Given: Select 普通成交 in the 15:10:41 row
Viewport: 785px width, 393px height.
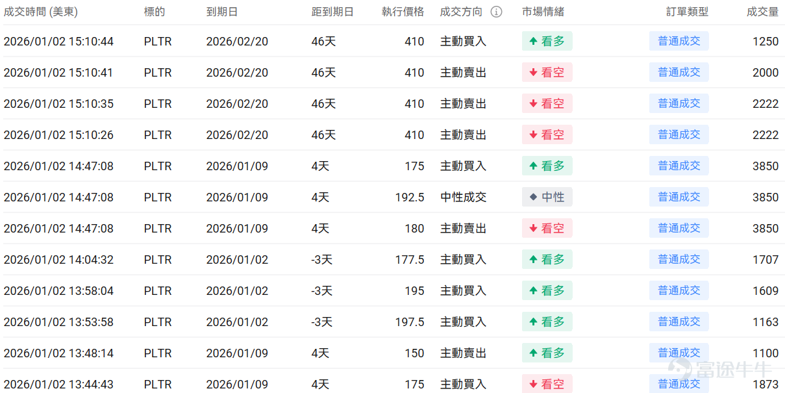Looking at the screenshot, I should click(679, 72).
